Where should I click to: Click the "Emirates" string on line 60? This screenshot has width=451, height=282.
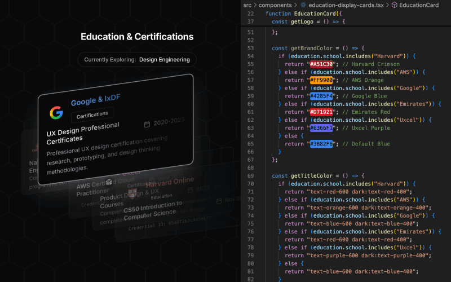point(413,104)
